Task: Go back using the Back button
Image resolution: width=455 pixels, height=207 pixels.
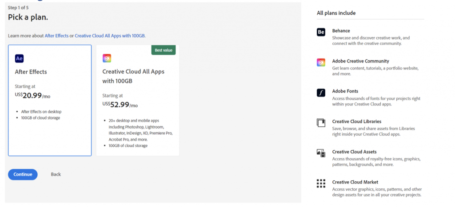Action: coord(56,174)
